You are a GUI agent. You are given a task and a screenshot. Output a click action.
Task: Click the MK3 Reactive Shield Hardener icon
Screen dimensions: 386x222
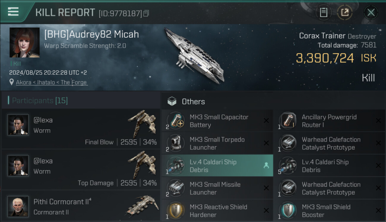click(x=175, y=211)
